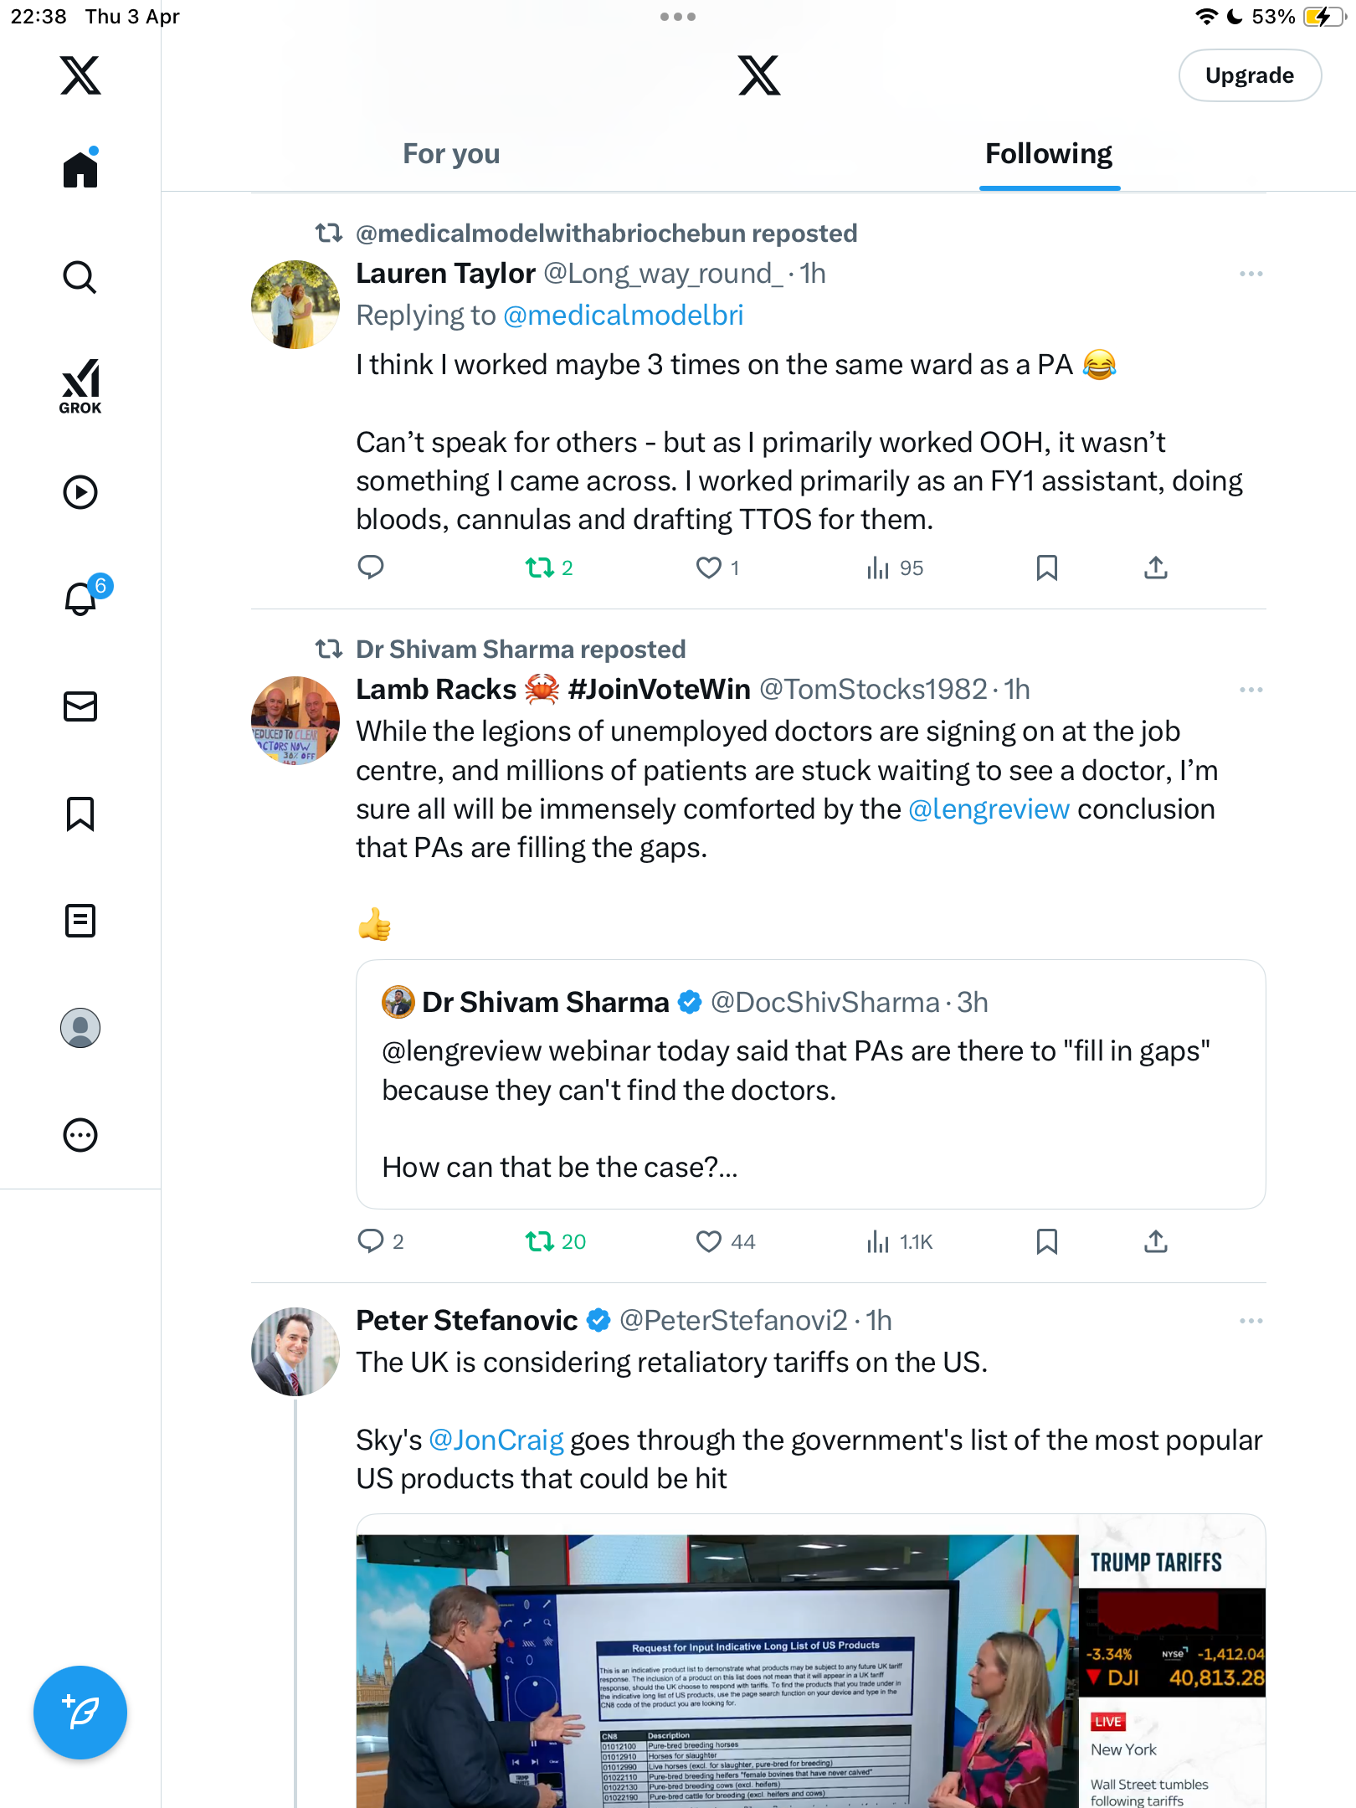The height and width of the screenshot is (1808, 1356).
Task: Open the sidebar More circle menu
Action: (x=80, y=1135)
